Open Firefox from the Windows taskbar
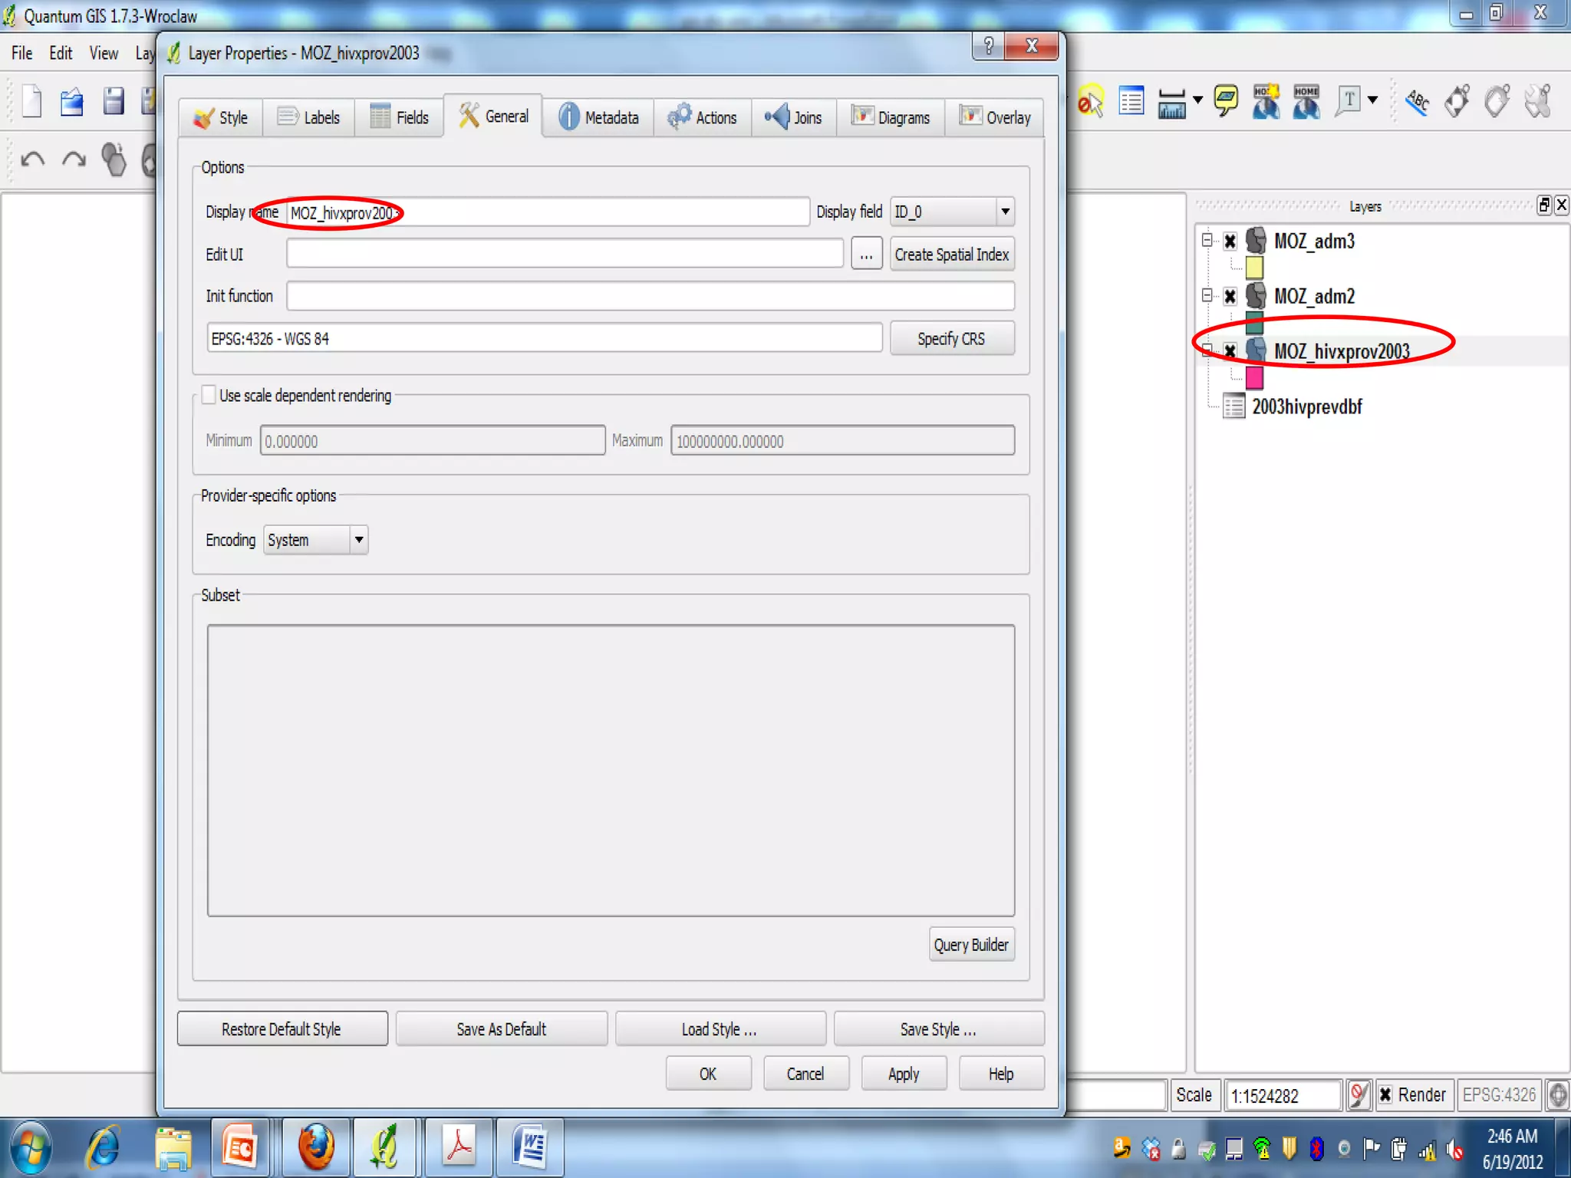 (x=315, y=1147)
